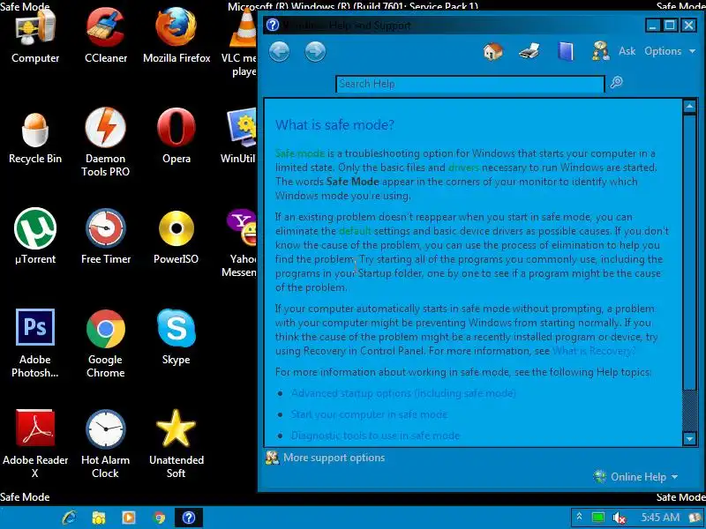Click the muted volume tray icon
The image size is (706, 529).
coord(620,518)
